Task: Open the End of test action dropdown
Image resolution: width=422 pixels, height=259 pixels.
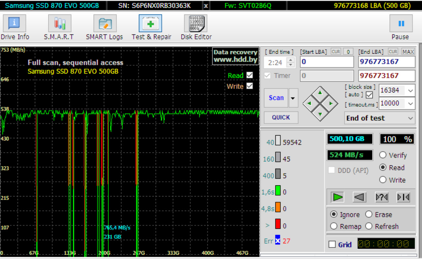Action: coord(411,118)
